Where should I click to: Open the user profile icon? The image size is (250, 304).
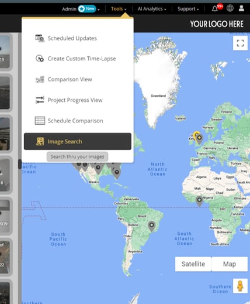point(241,8)
